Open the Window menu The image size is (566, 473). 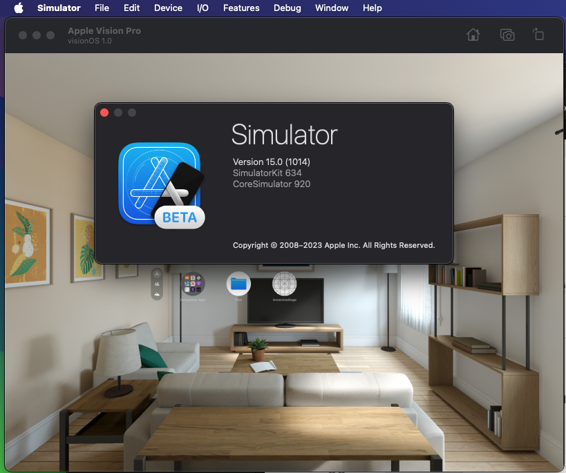click(332, 8)
